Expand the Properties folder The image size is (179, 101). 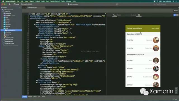(x=3, y=25)
